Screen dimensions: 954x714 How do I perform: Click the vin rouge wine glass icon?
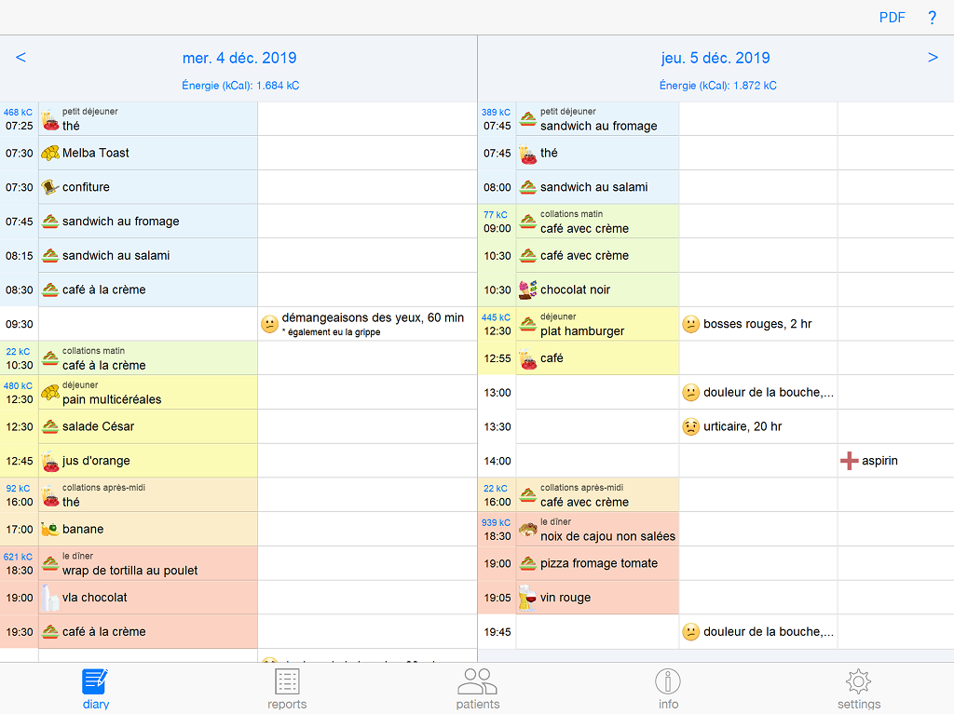pyautogui.click(x=527, y=598)
